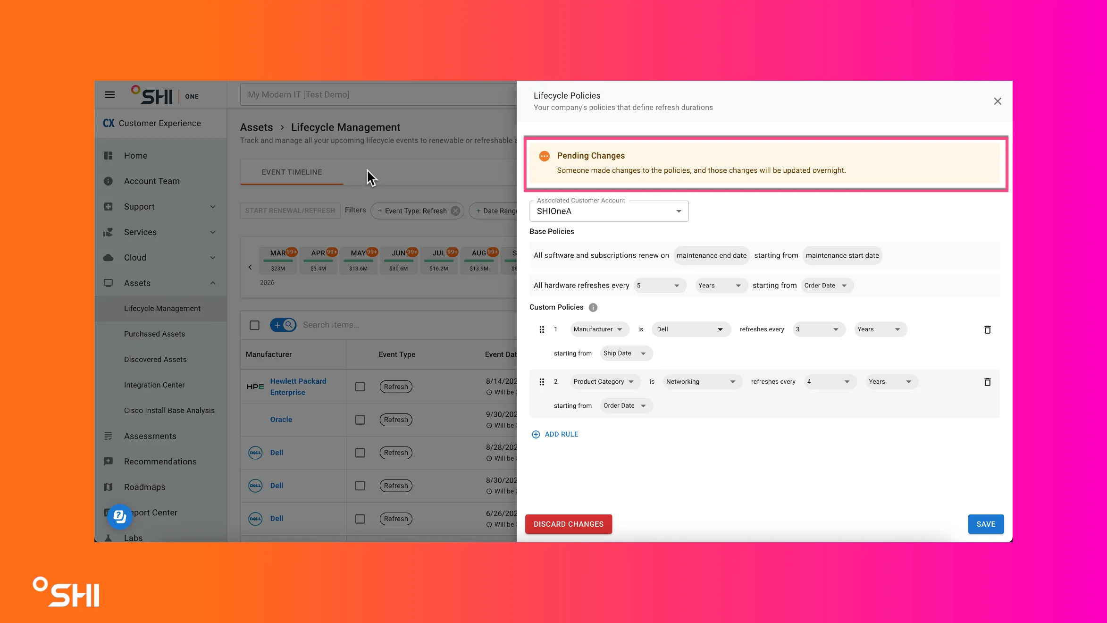Check the Dell 8/30 row checkbox

point(360,486)
